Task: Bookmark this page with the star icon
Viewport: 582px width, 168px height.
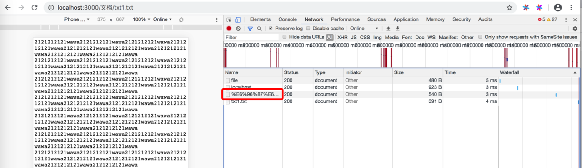Action: coord(509,8)
